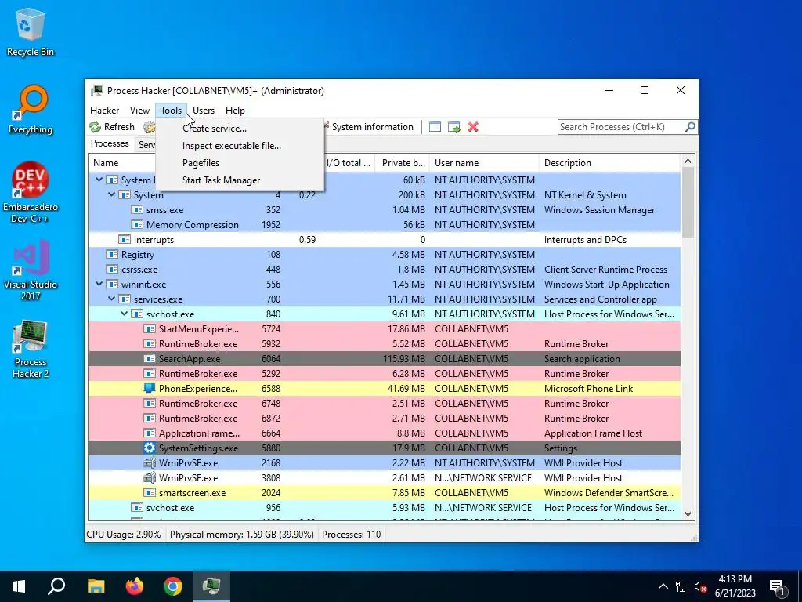Viewport: 802px width, 602px height.
Task: Click the taskbar clock showing 4:13 PM
Action: (735, 586)
